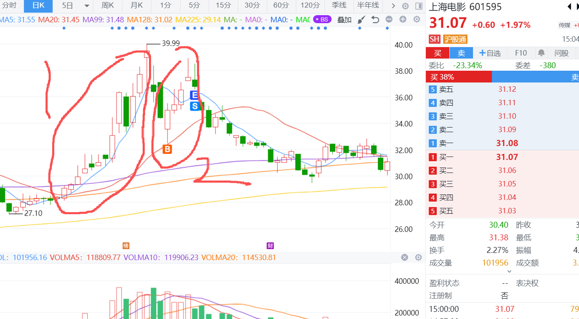Click the 买 38% ratio bar
This screenshot has height=319, width=579.
pos(459,77)
